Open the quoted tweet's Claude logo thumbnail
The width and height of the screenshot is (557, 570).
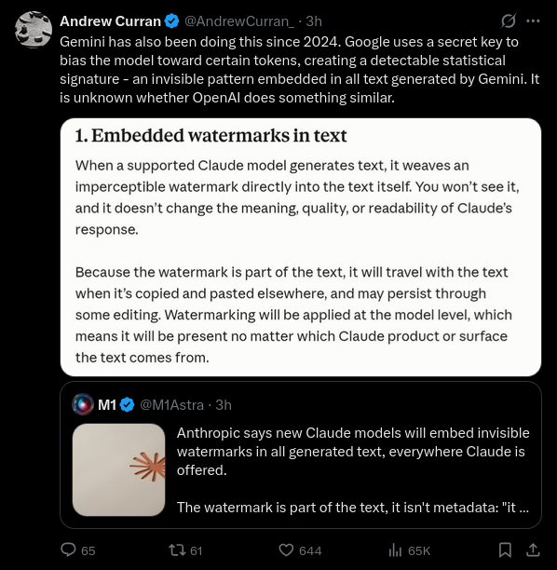point(118,469)
